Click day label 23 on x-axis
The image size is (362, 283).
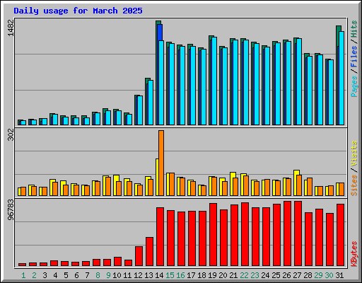click(255, 275)
